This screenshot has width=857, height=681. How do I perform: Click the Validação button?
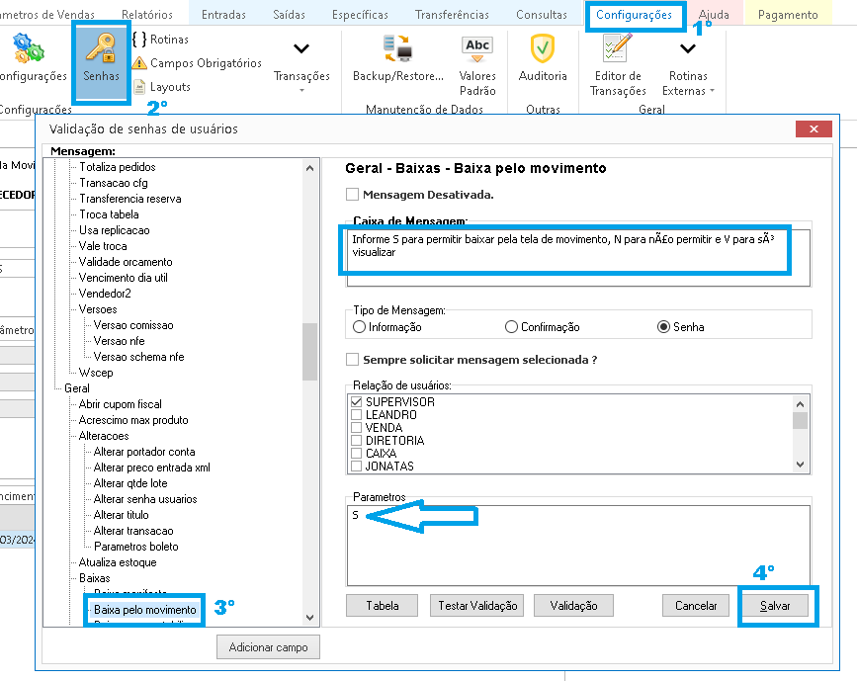point(573,606)
